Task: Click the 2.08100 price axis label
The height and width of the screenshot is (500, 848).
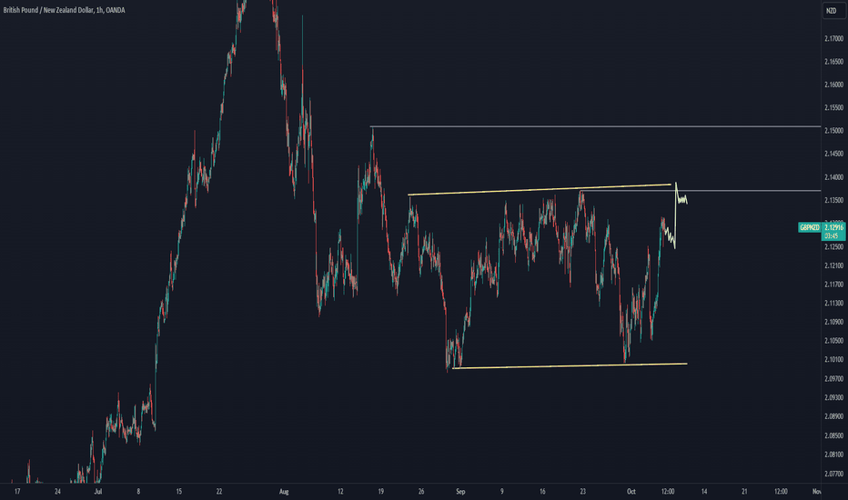Action: pyautogui.click(x=833, y=455)
